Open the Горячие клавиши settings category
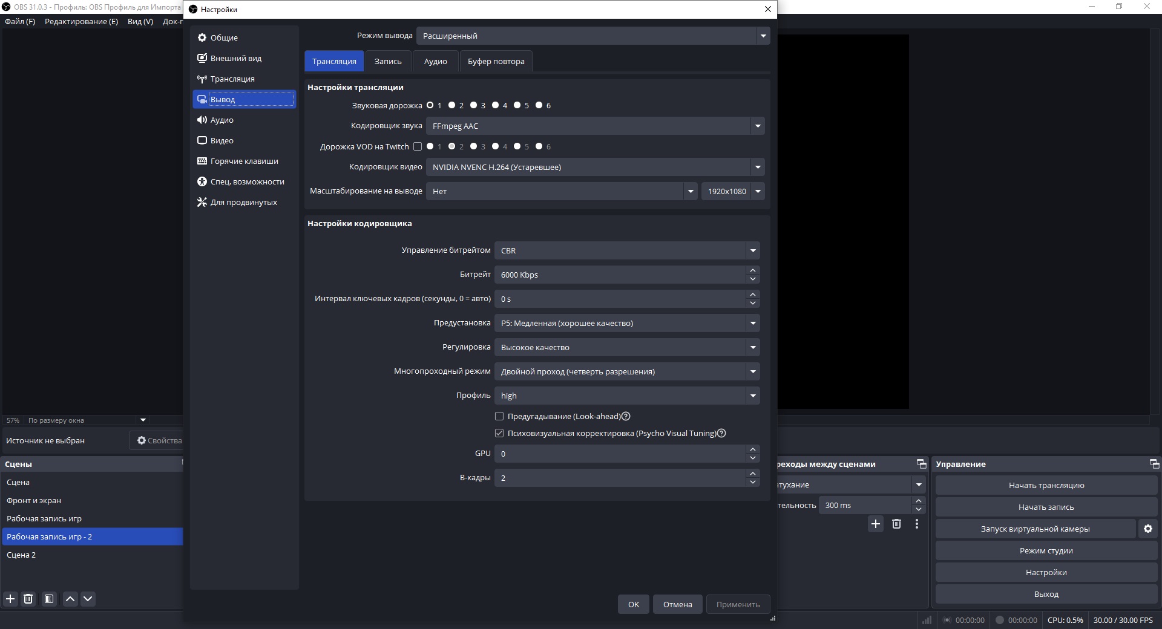 [x=244, y=161]
